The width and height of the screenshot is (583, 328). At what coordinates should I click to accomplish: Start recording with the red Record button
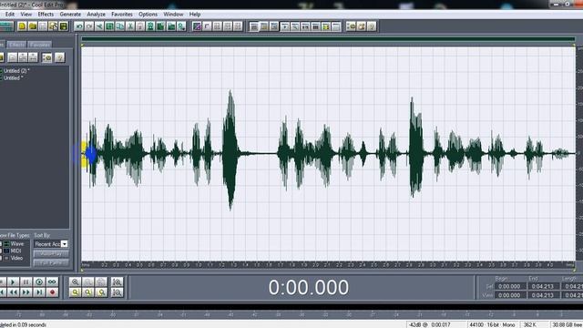coord(53,292)
